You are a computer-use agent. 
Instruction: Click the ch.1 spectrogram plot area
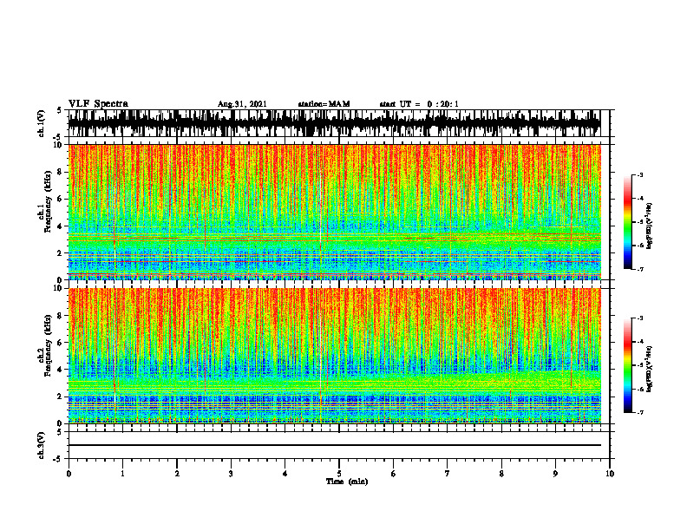click(x=335, y=212)
